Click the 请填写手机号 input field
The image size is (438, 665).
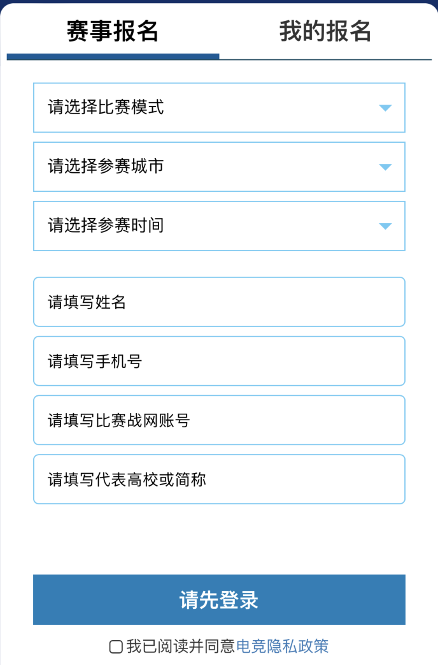coord(219,361)
